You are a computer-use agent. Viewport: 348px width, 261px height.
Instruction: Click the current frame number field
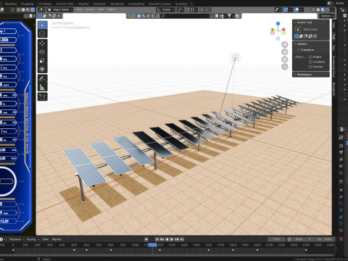[x=277, y=239]
